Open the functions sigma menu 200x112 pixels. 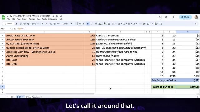161,24
